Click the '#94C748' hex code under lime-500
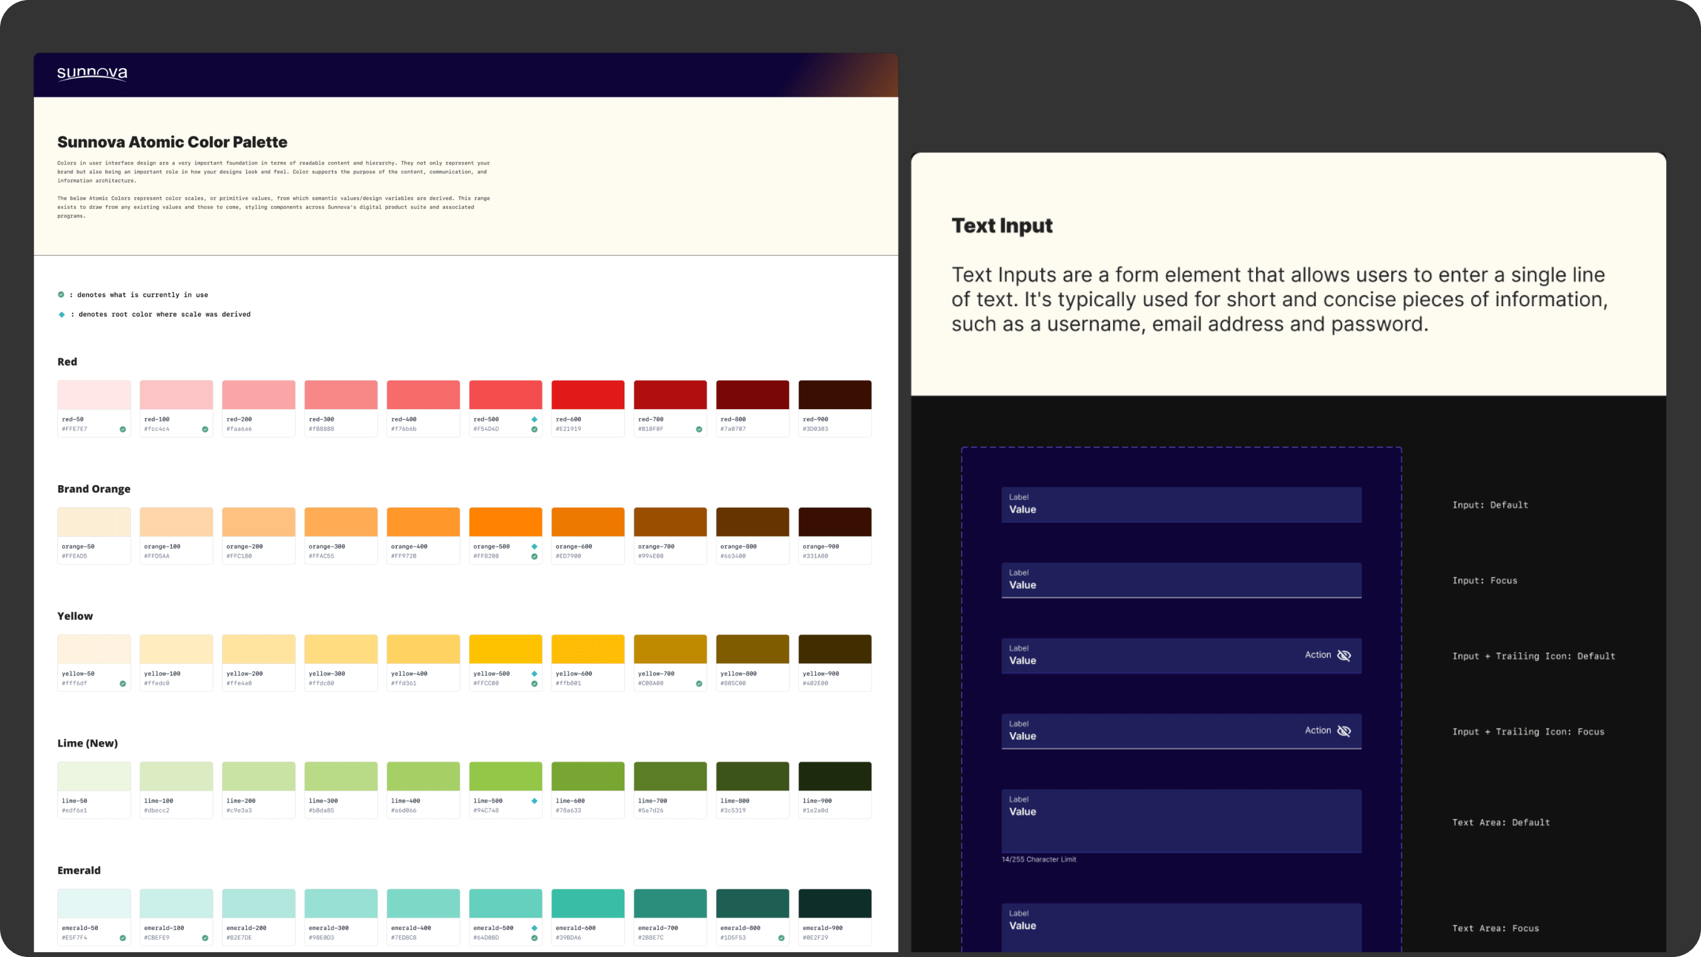The image size is (1701, 957). click(x=486, y=810)
